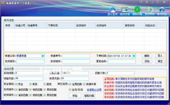Focus the 掌柜名称 input field
The height and width of the screenshot is (105, 170).
[122, 61]
